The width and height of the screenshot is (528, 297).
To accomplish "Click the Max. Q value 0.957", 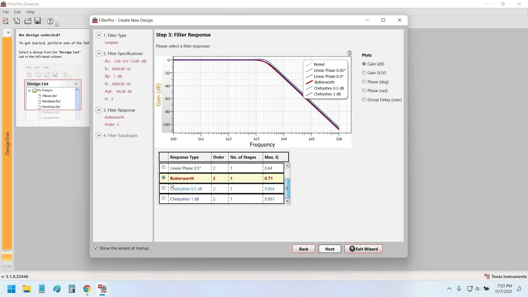I will [269, 199].
